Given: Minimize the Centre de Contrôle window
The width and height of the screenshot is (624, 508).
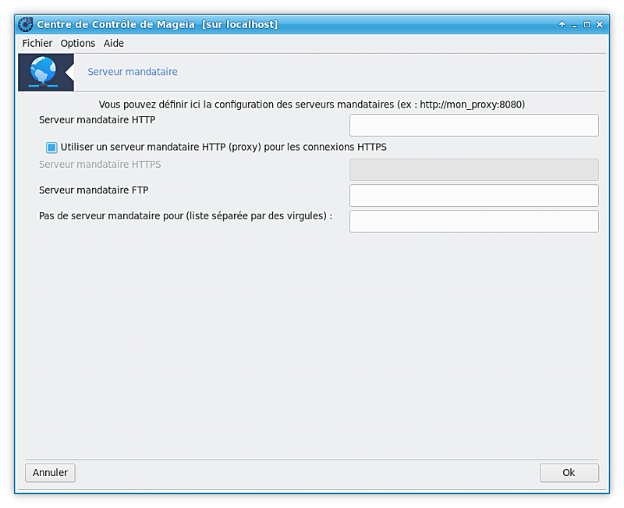Looking at the screenshot, I should (574, 24).
